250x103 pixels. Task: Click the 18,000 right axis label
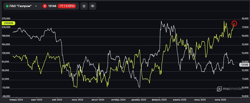tap(244, 19)
